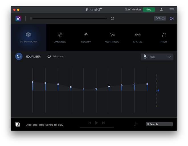
Task: Click the Search magnifier icon
Action: click(x=148, y=124)
